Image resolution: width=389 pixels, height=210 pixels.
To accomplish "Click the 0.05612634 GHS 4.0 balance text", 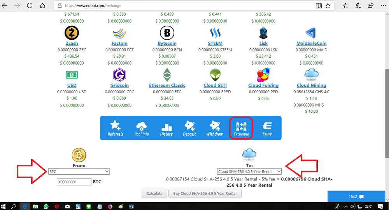I will coord(311,92).
